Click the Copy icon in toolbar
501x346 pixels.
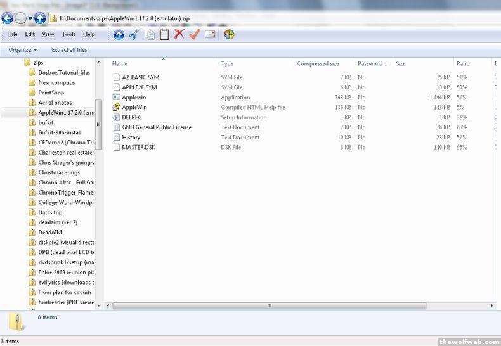tap(150, 34)
